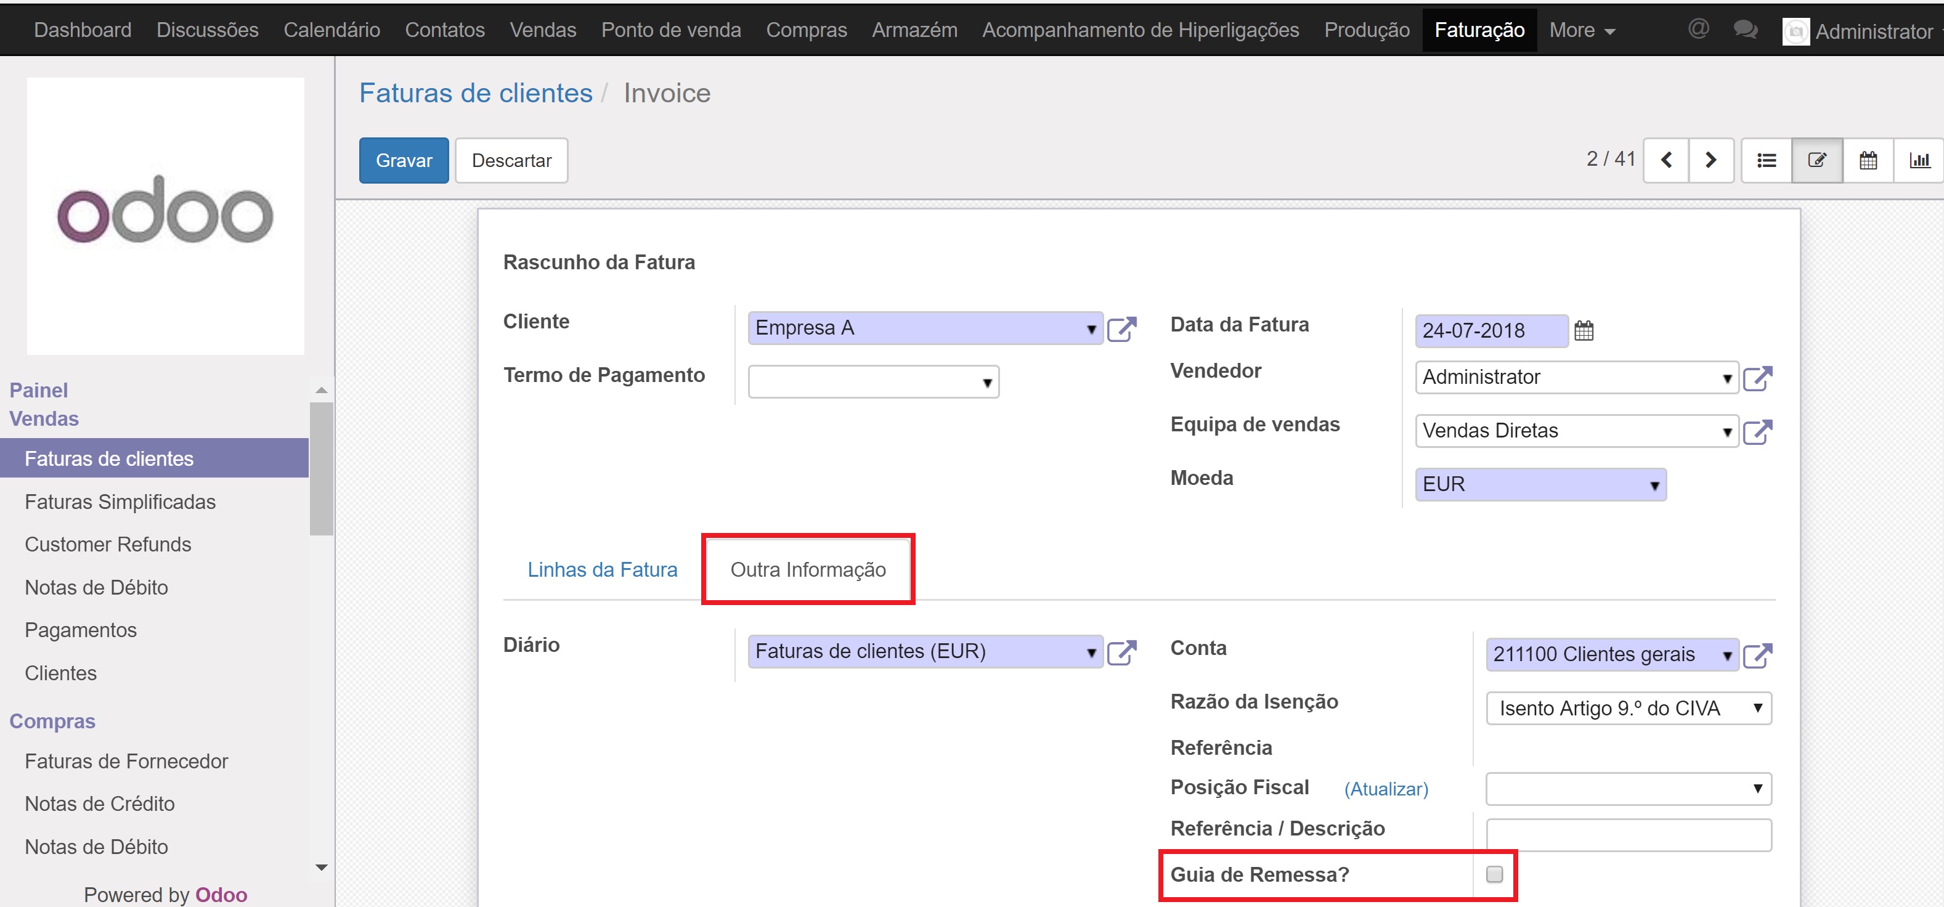Open external link for Conta 211100
This screenshot has width=1944, height=907.
point(1757,655)
